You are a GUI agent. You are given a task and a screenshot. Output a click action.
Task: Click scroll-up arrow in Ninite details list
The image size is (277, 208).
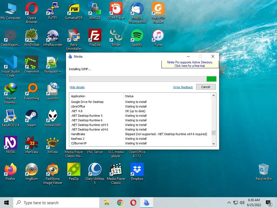(x=213, y=96)
